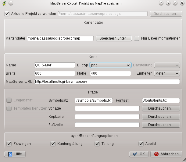Expand the Einheiten Meter dropdown

(167, 73)
